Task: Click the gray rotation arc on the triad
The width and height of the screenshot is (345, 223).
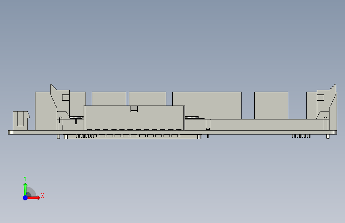Action: tap(32, 192)
